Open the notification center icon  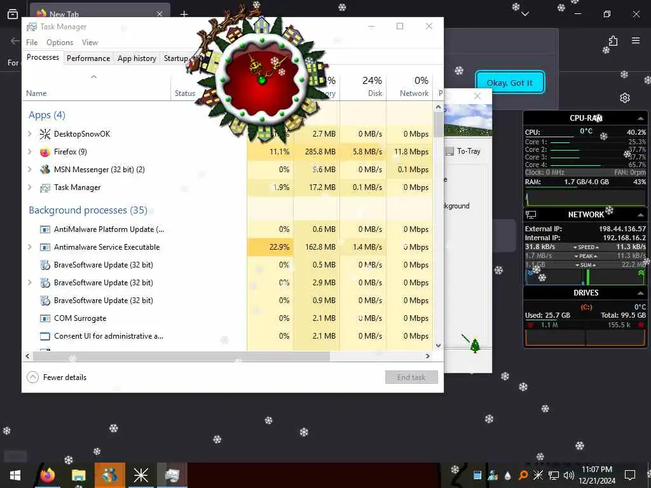[630, 475]
